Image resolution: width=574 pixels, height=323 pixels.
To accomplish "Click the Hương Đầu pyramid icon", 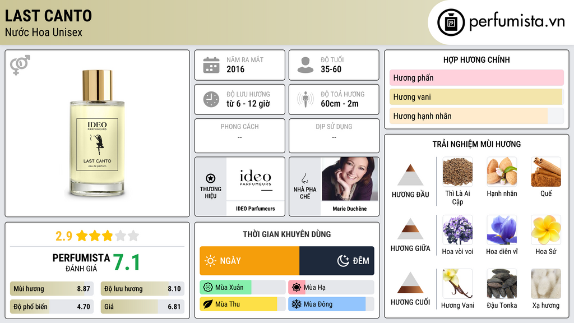I will point(410,175).
